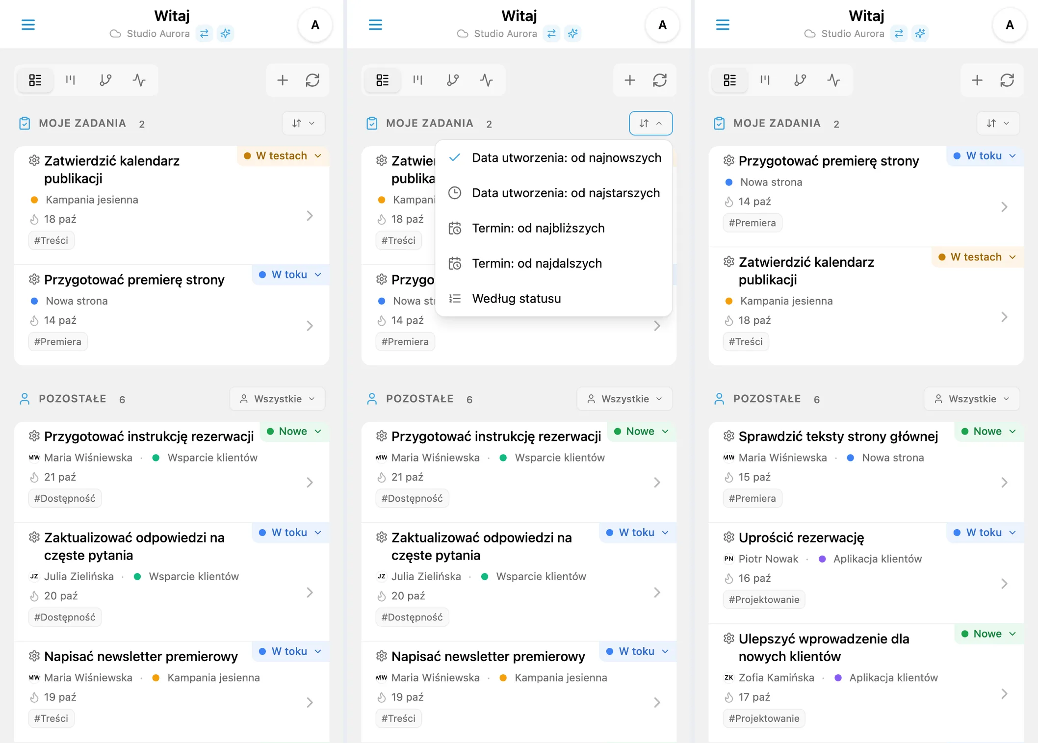The height and width of the screenshot is (743, 1038).
Task: Open 'Nowe' status of 'Sprawdzić teksty strony głównej'
Action: click(x=989, y=432)
